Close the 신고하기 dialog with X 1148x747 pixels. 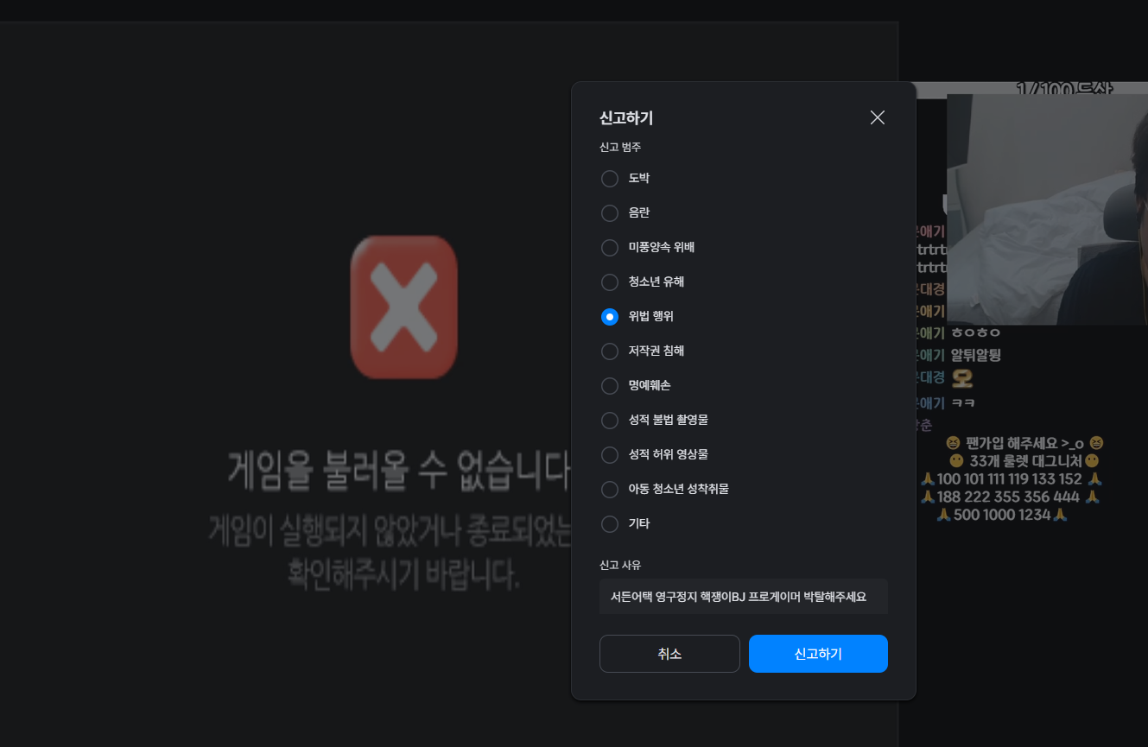coord(877,117)
